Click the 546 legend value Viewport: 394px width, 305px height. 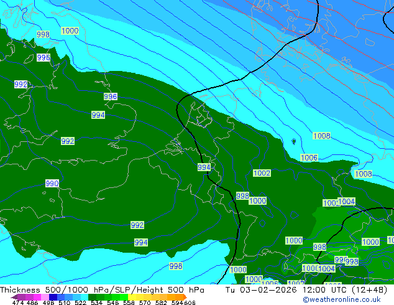point(112,303)
